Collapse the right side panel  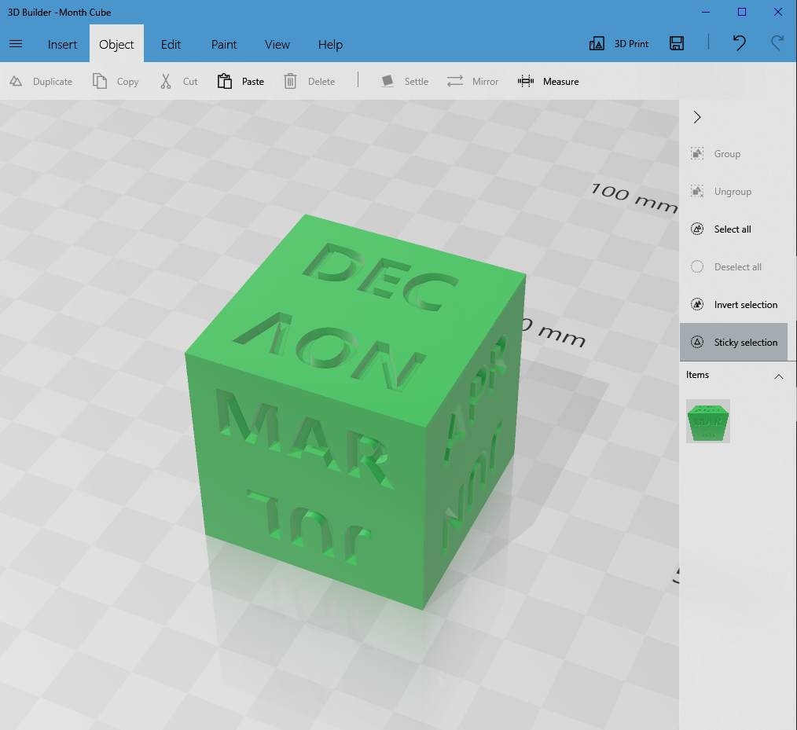[696, 116]
